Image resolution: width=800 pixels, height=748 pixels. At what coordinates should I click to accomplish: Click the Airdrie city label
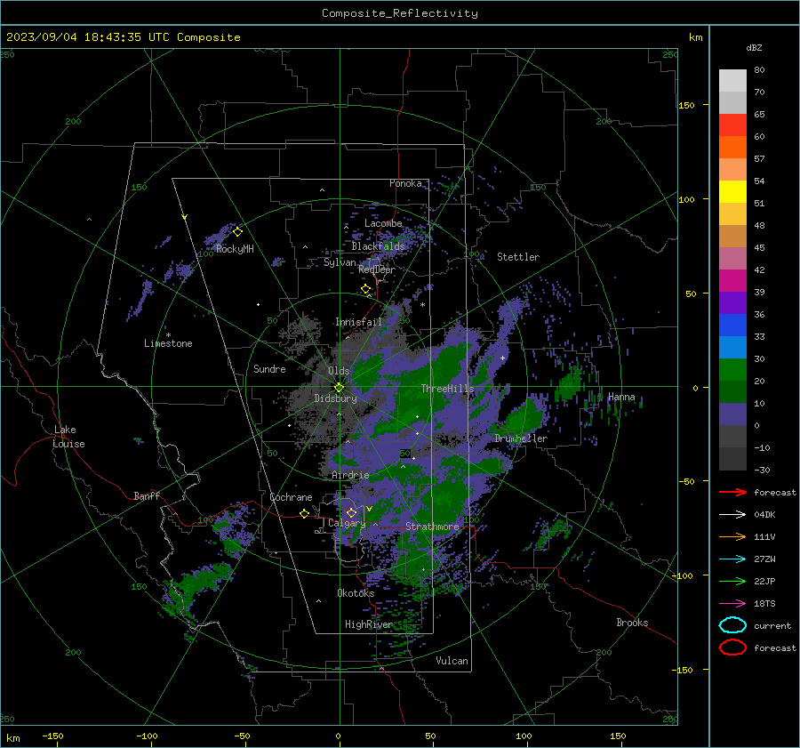click(350, 475)
